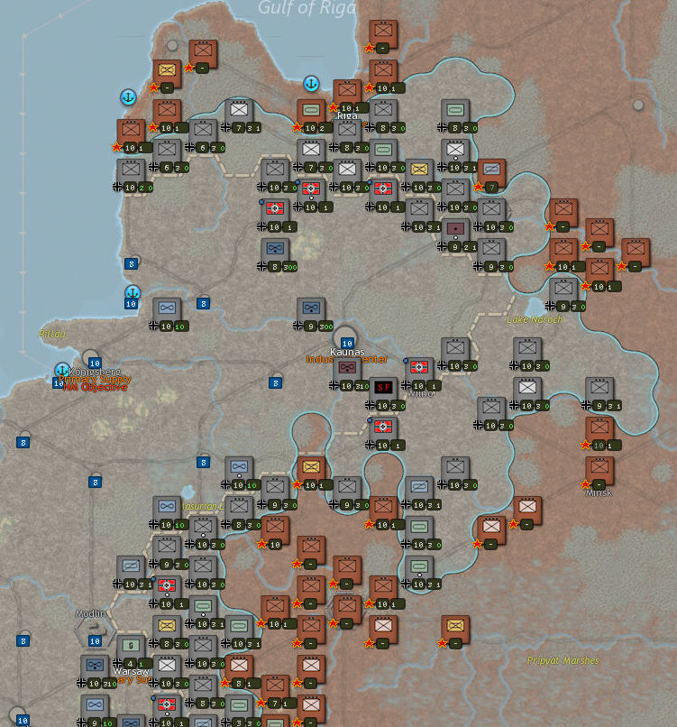This screenshot has width=677, height=727.
Task: Select the Lake Naroch label
Action: point(535,319)
